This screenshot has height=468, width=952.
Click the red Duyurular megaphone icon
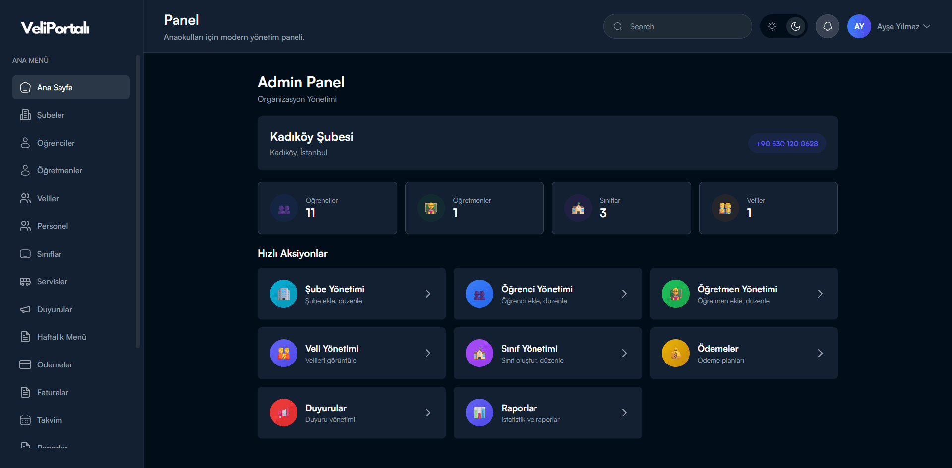tap(283, 413)
